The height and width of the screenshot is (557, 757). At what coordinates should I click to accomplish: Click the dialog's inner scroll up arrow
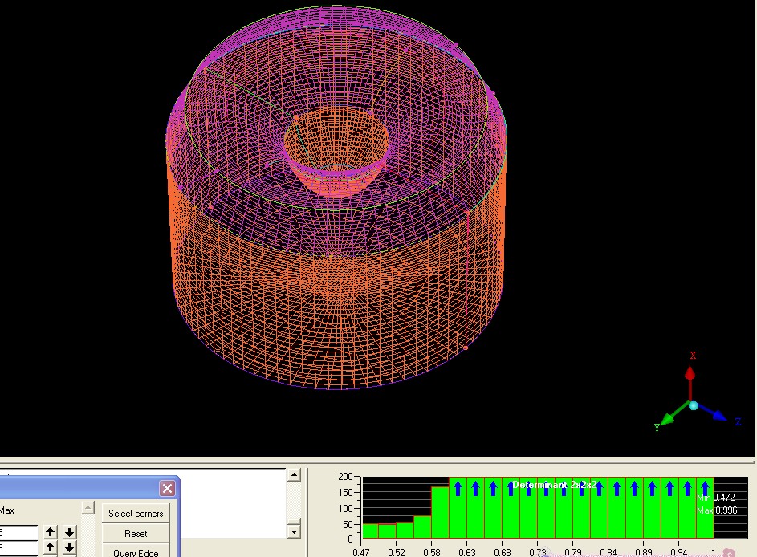[88, 507]
